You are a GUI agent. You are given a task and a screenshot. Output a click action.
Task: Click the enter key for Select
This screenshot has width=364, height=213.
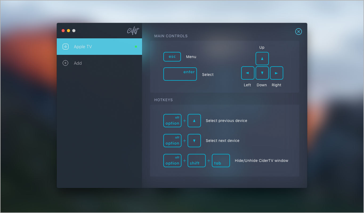(180, 74)
